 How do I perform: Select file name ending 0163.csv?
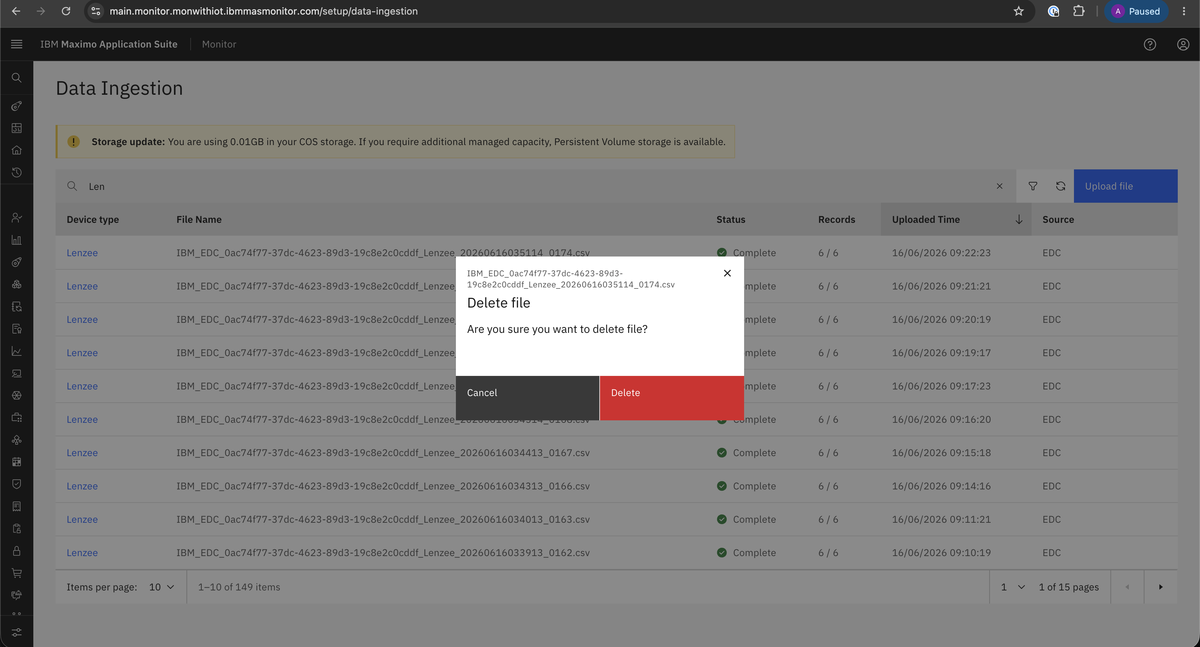tap(383, 519)
